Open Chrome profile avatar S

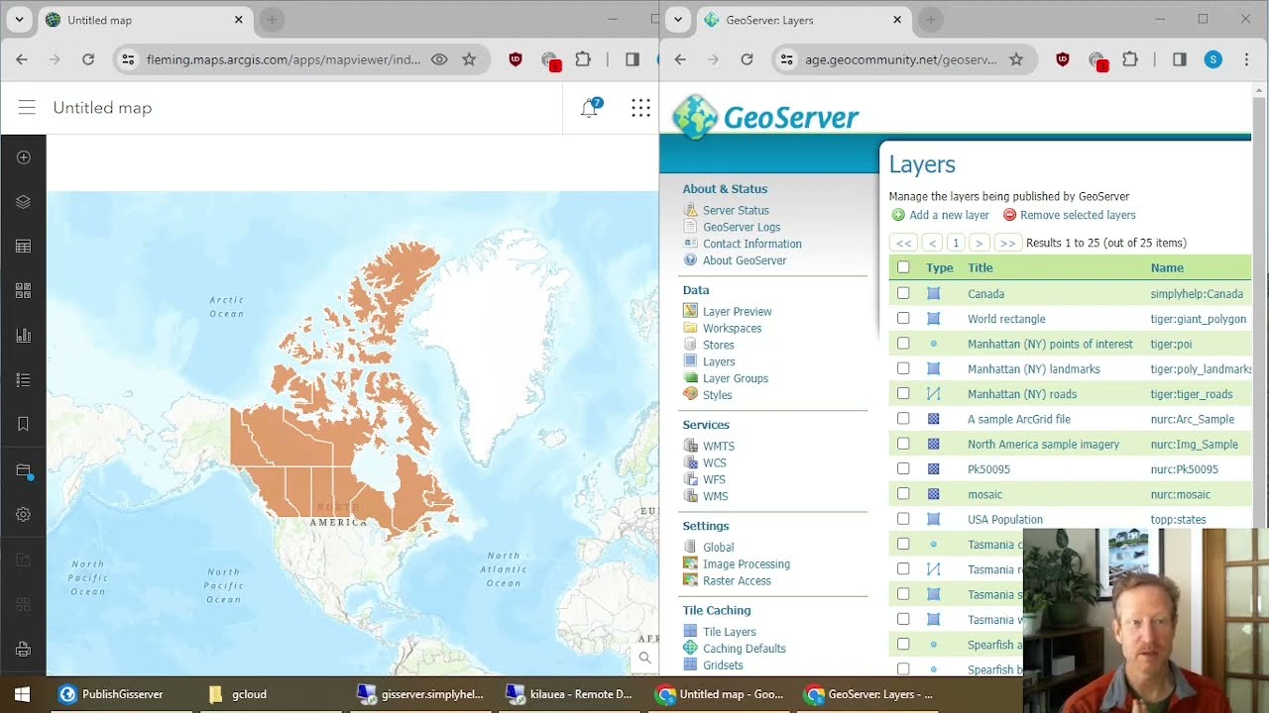tap(1213, 59)
